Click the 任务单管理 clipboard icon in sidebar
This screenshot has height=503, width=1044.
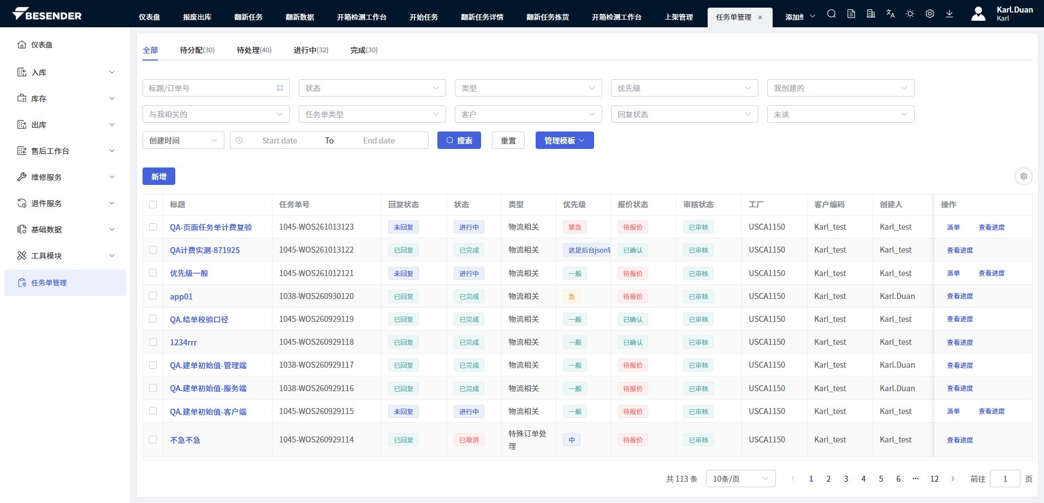click(x=22, y=283)
